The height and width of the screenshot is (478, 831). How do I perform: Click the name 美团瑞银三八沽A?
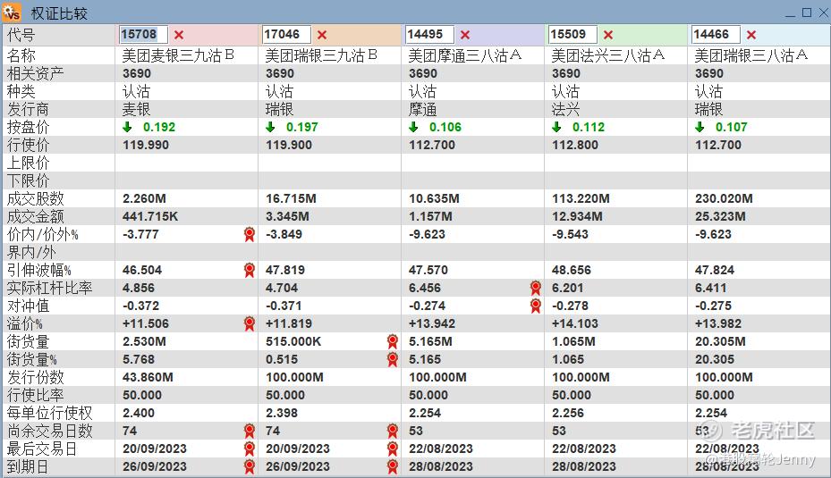click(751, 55)
